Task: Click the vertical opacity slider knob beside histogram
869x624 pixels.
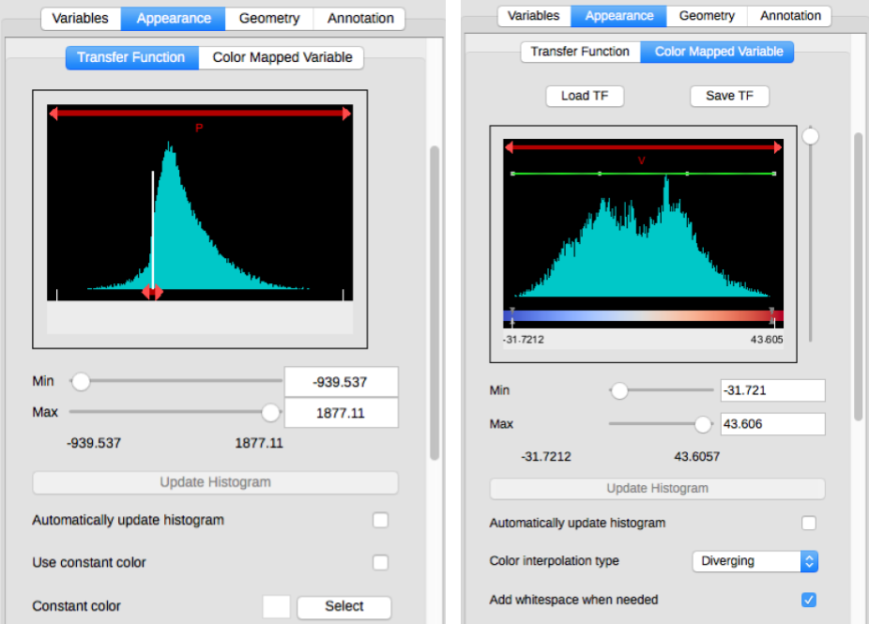Action: click(x=810, y=137)
